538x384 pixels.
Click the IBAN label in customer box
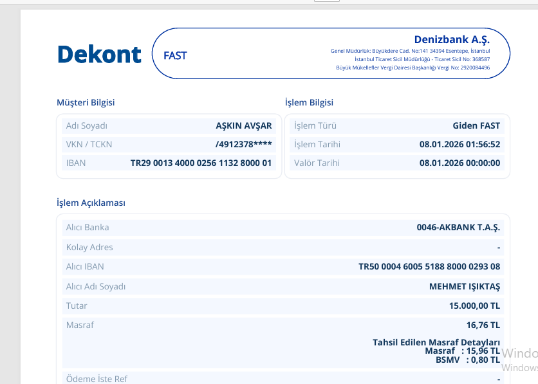(x=76, y=163)
